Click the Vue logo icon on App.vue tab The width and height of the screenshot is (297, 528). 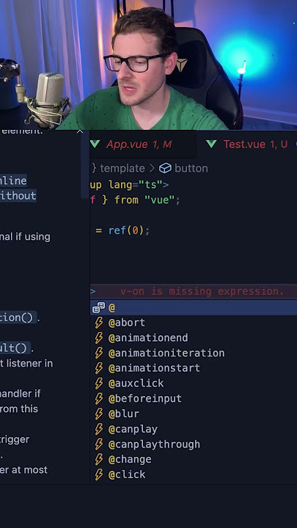point(95,144)
